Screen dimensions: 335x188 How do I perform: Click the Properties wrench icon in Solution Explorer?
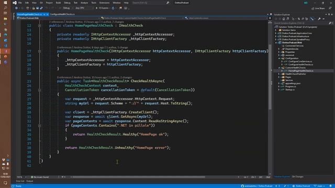point(319,19)
